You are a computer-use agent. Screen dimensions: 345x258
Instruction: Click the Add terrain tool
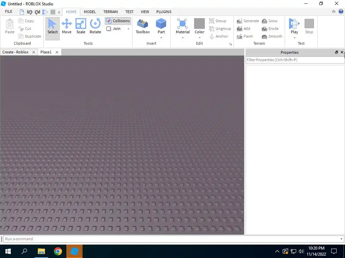tap(244, 29)
